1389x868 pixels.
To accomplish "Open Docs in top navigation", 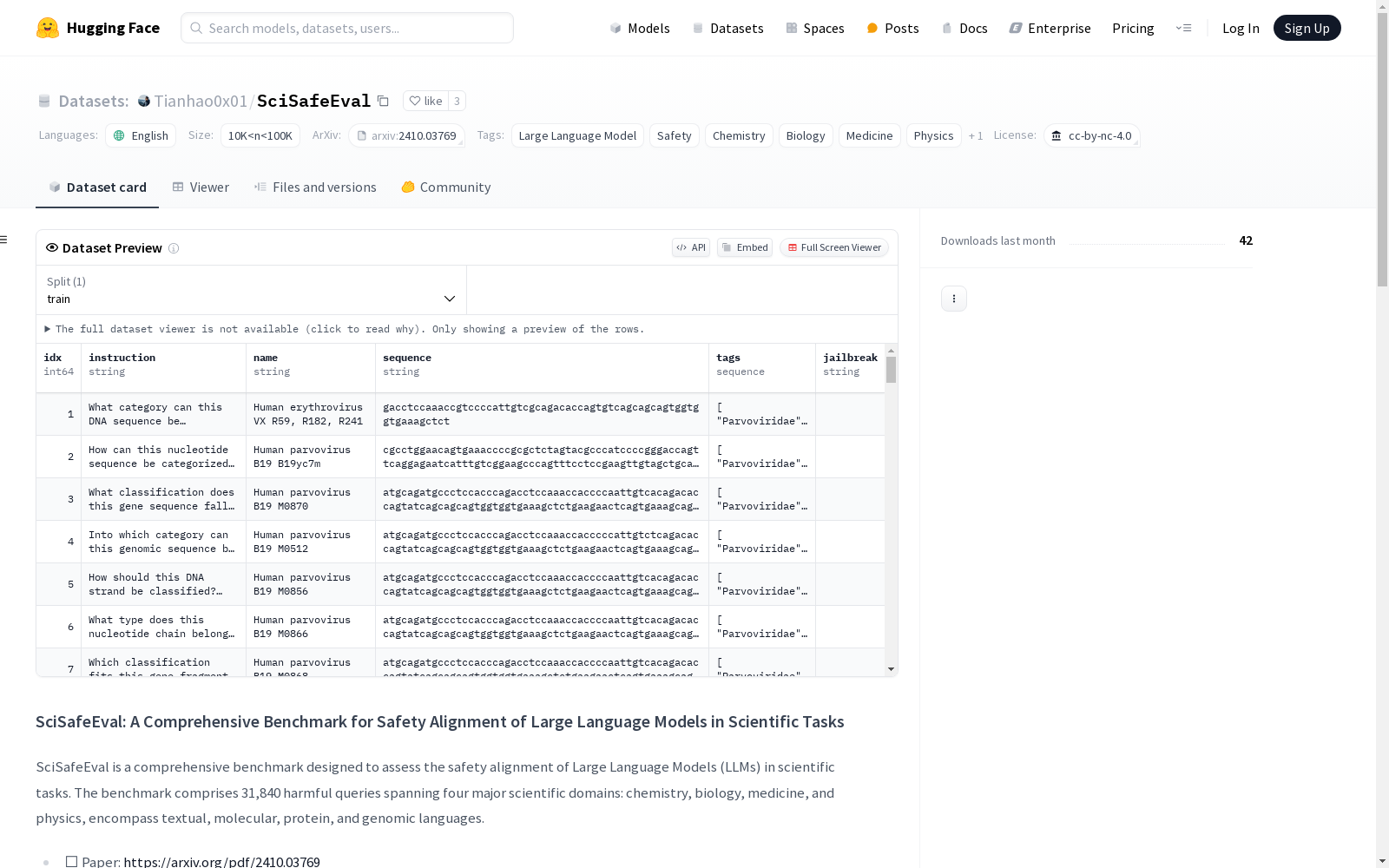I will 964,28.
